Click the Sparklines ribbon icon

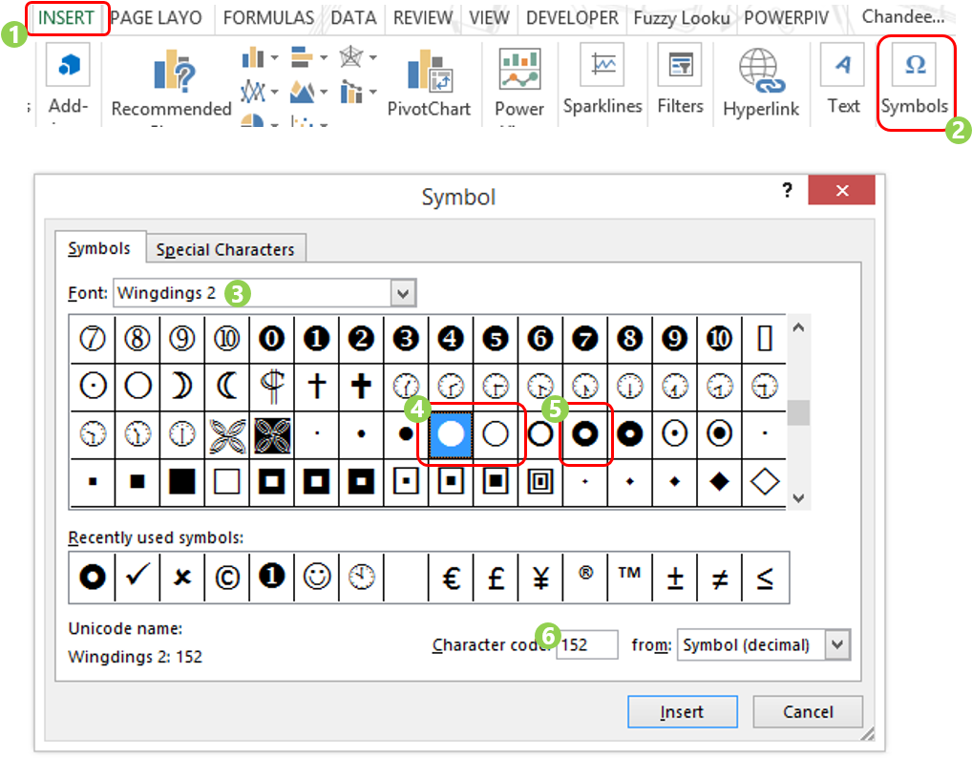(602, 81)
